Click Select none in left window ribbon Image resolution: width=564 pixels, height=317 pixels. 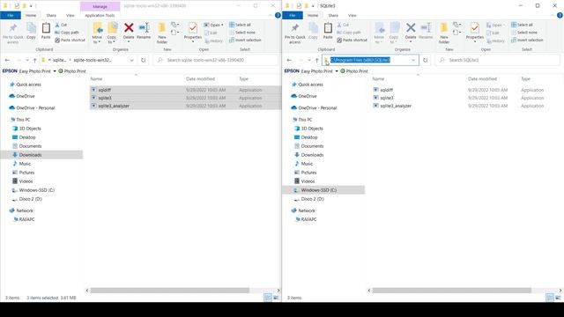(x=242, y=33)
